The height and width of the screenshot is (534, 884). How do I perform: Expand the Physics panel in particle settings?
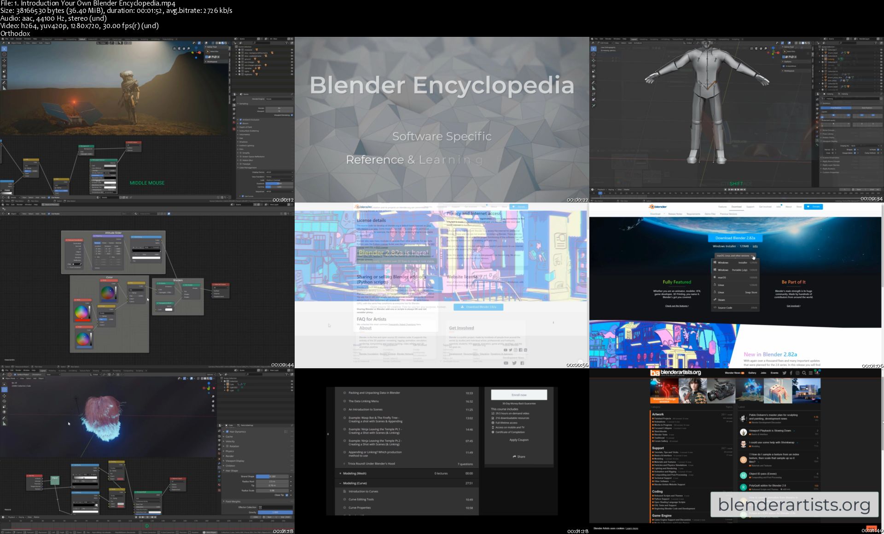coord(230,451)
